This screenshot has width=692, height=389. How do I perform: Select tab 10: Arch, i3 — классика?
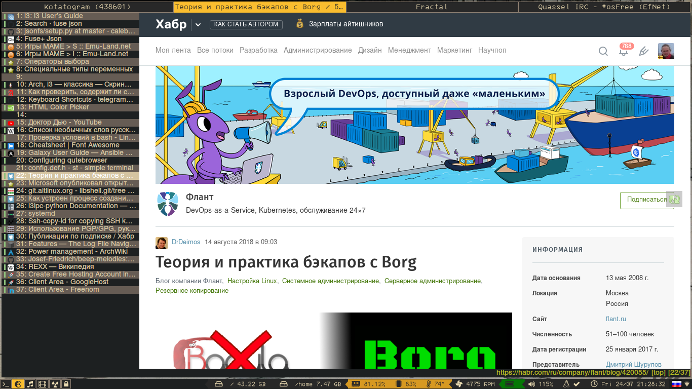(x=71, y=85)
